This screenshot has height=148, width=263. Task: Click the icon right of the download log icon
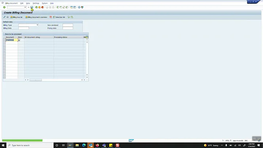point(72,17)
